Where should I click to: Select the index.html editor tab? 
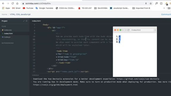[x=36, y=21]
